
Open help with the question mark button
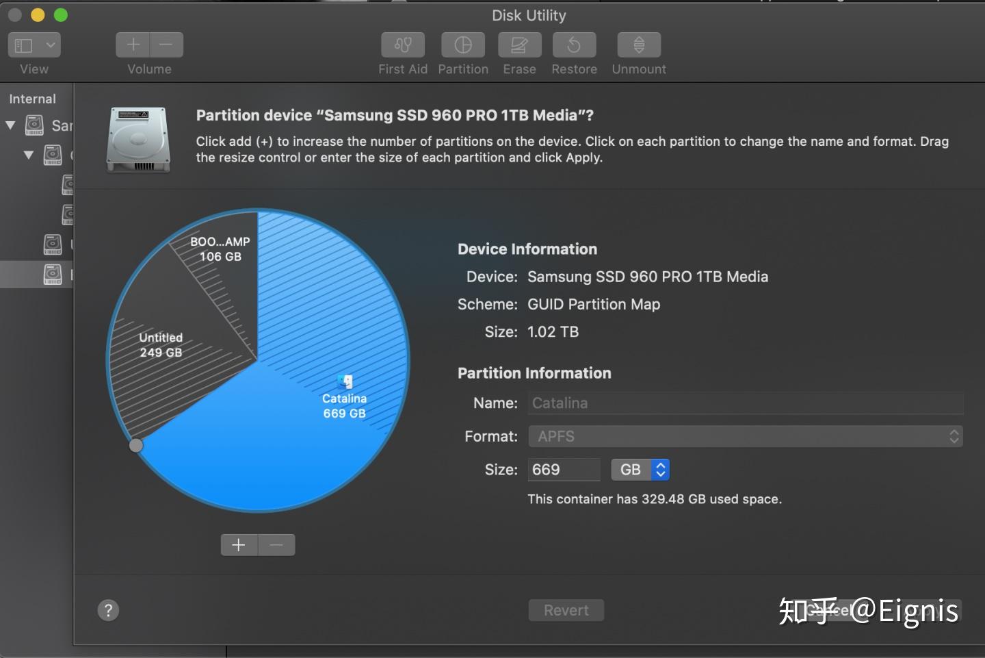click(x=108, y=610)
